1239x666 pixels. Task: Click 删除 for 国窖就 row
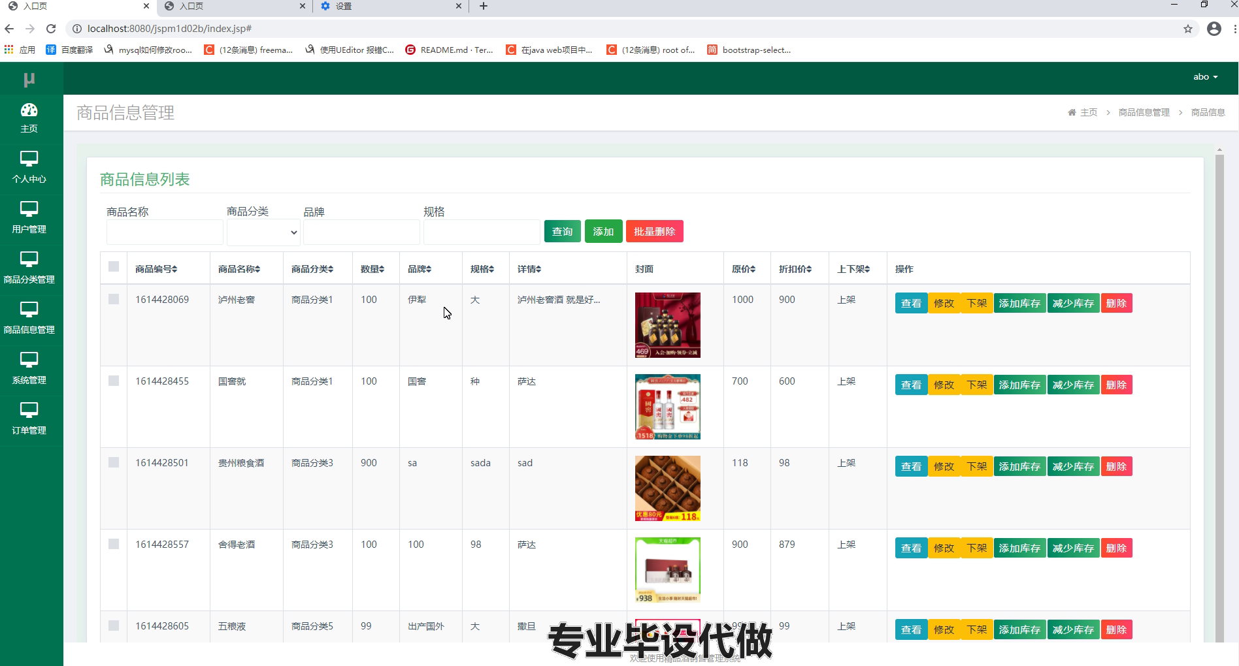(1116, 385)
